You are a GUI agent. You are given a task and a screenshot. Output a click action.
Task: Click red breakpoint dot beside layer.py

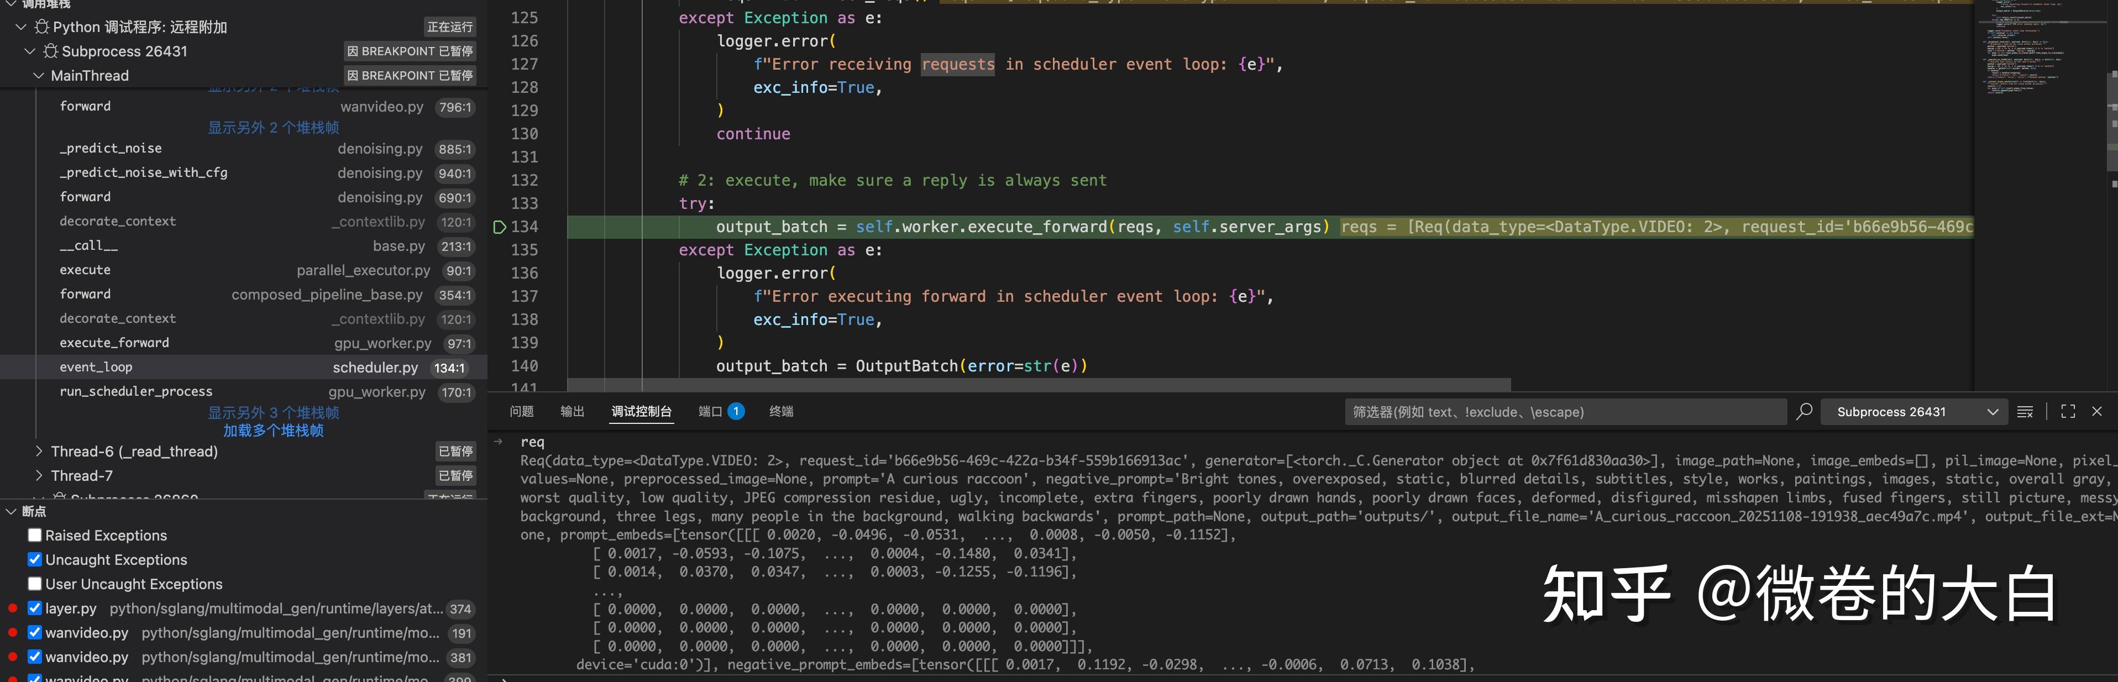click(12, 609)
